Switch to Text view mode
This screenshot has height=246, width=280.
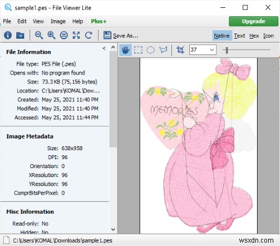240,36
